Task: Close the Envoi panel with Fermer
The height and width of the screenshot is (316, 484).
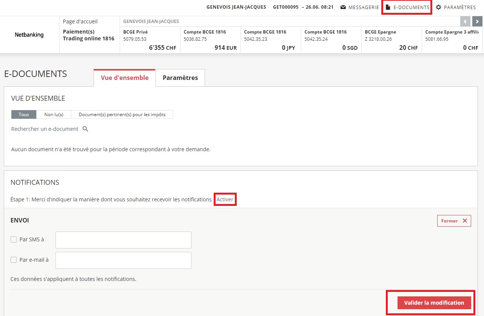Action: click(x=454, y=221)
